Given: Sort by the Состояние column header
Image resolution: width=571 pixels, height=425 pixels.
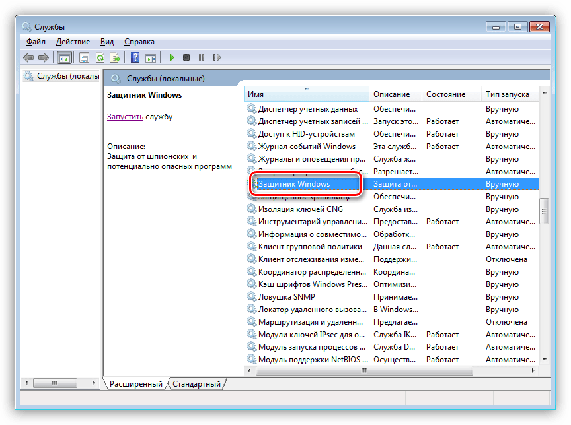Looking at the screenshot, I should (x=445, y=94).
